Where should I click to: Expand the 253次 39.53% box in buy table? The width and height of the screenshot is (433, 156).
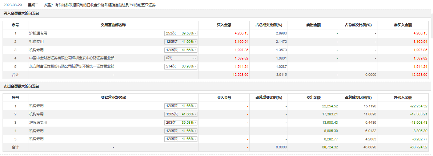pyautogui.click(x=181, y=33)
